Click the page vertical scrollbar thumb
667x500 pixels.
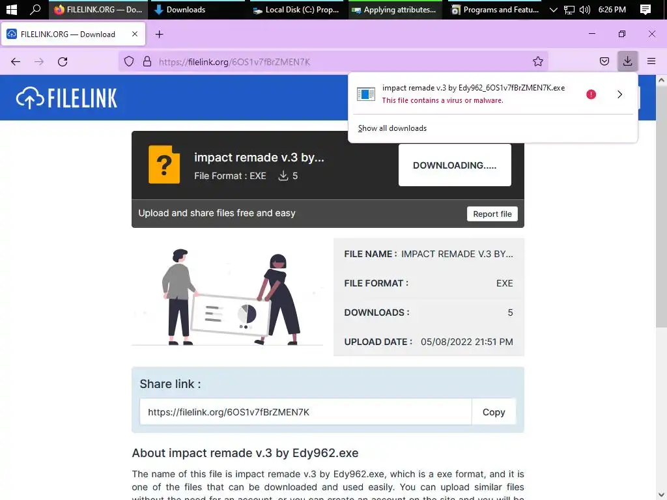tap(661, 208)
